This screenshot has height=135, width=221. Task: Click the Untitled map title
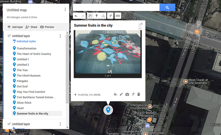coord(17,10)
